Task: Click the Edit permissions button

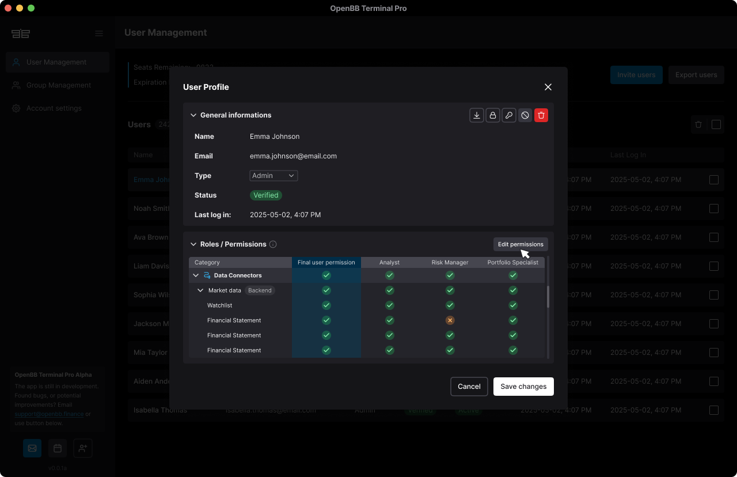Action: [521, 244]
